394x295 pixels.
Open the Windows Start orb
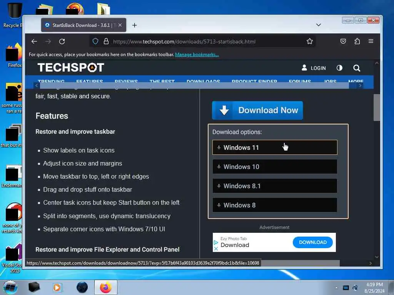point(10,287)
